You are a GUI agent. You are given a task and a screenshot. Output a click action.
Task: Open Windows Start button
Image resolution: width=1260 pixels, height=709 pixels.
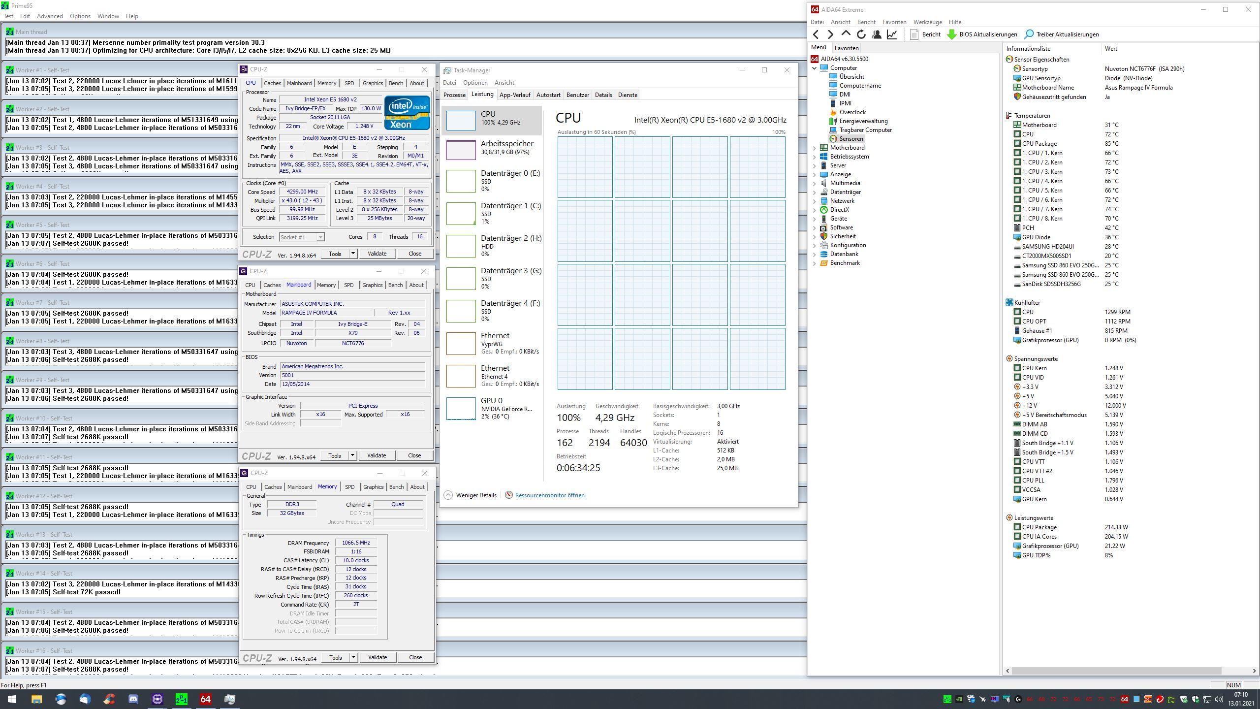[12, 699]
